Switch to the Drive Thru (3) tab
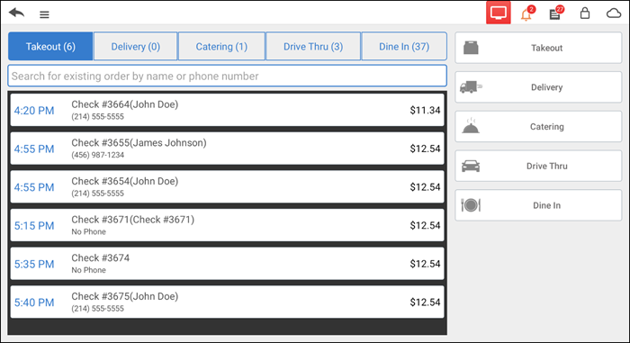The height and width of the screenshot is (343, 630). [313, 46]
